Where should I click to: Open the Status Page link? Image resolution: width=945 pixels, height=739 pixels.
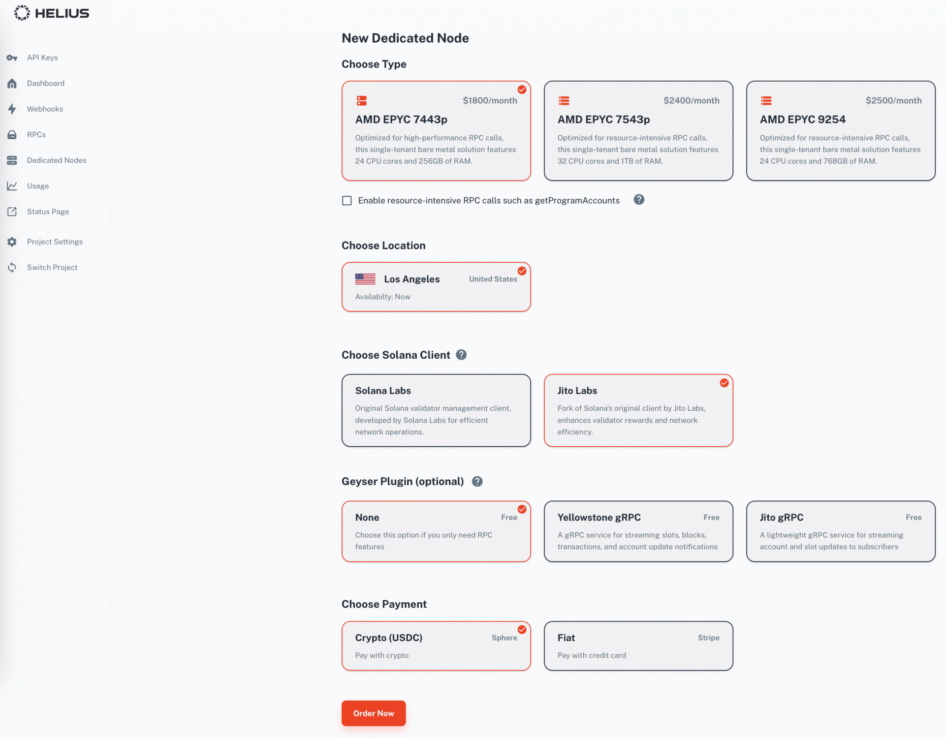pyautogui.click(x=48, y=212)
